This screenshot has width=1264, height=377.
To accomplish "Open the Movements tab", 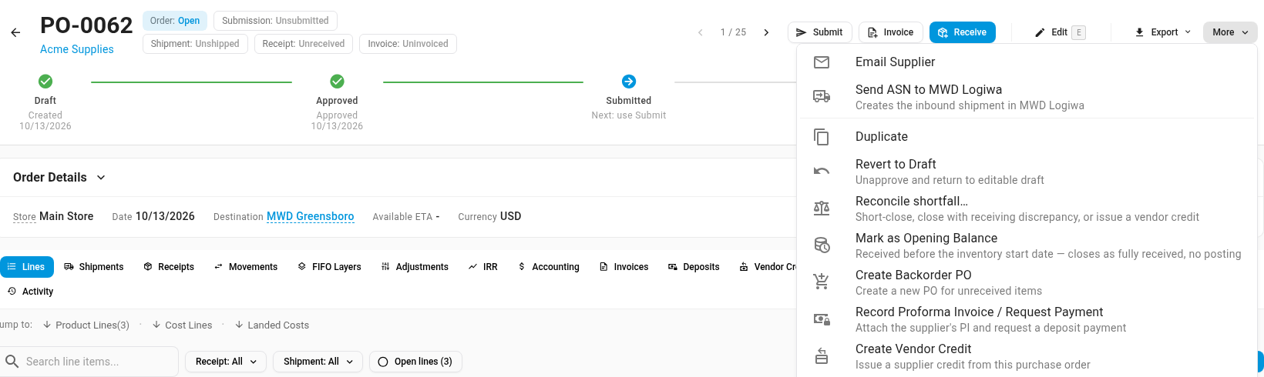I will [246, 267].
